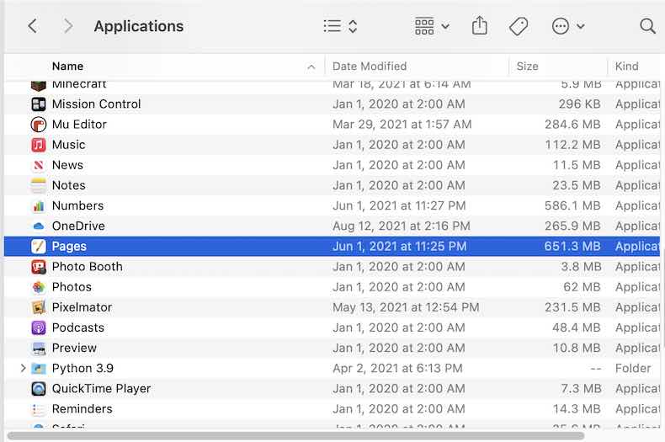Select the Photos app icon
Viewport: 665px width, 442px height.
coord(39,287)
